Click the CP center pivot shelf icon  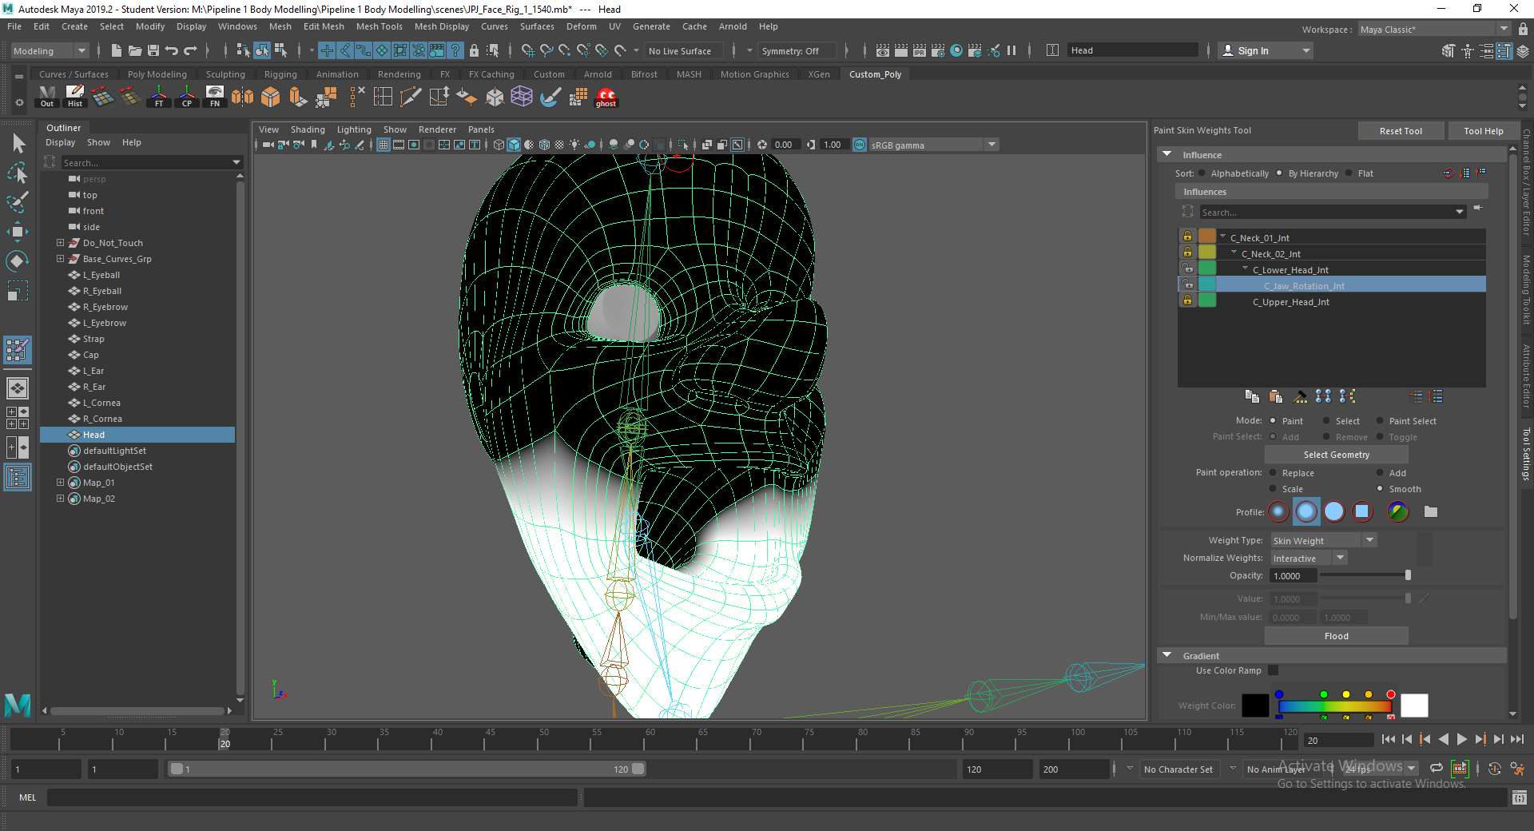click(187, 97)
